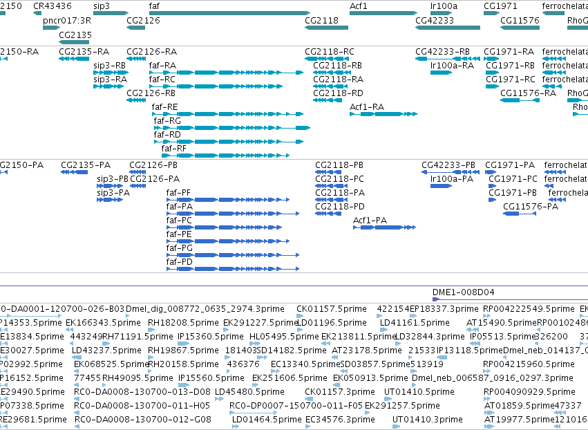This screenshot has width=588, height=430.
Task: Click the faf-RF transcript label
Action: pyautogui.click(x=174, y=148)
